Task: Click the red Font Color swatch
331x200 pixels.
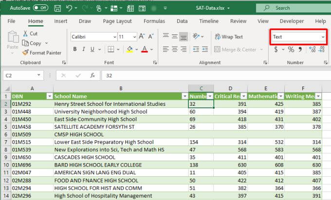Action: [144, 50]
